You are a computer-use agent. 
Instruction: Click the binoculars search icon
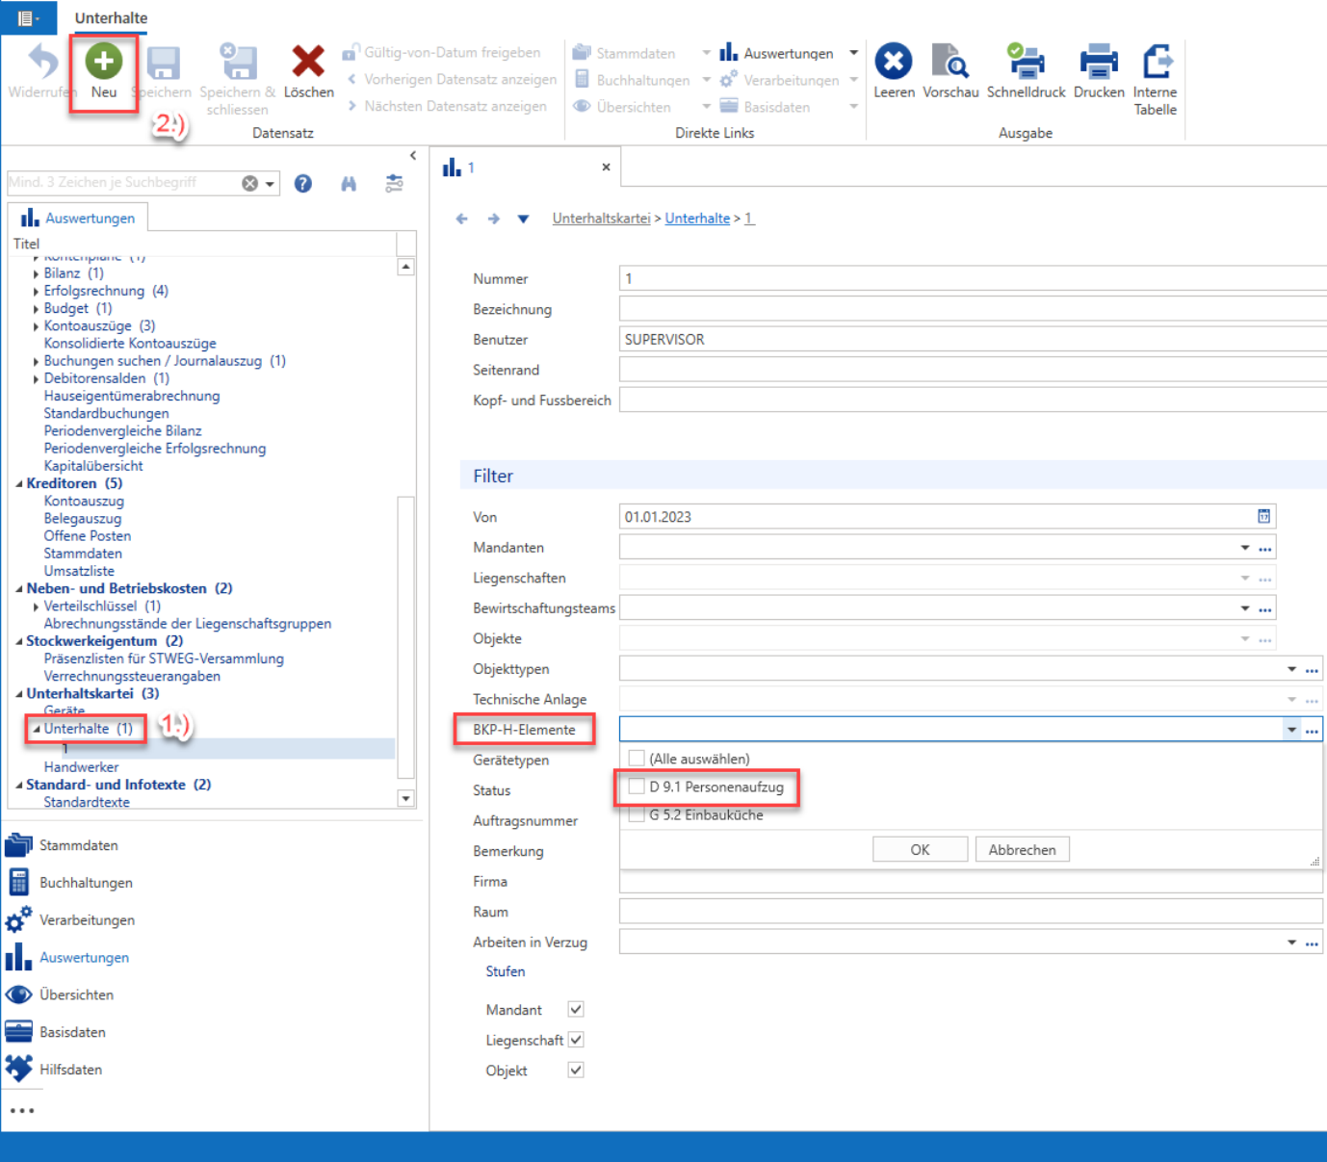coord(349,183)
